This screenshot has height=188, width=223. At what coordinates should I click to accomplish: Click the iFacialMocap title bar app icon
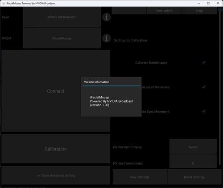click(4, 3)
